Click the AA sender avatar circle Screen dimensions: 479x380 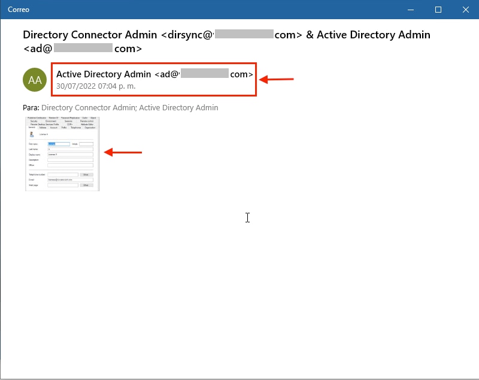pyautogui.click(x=35, y=80)
